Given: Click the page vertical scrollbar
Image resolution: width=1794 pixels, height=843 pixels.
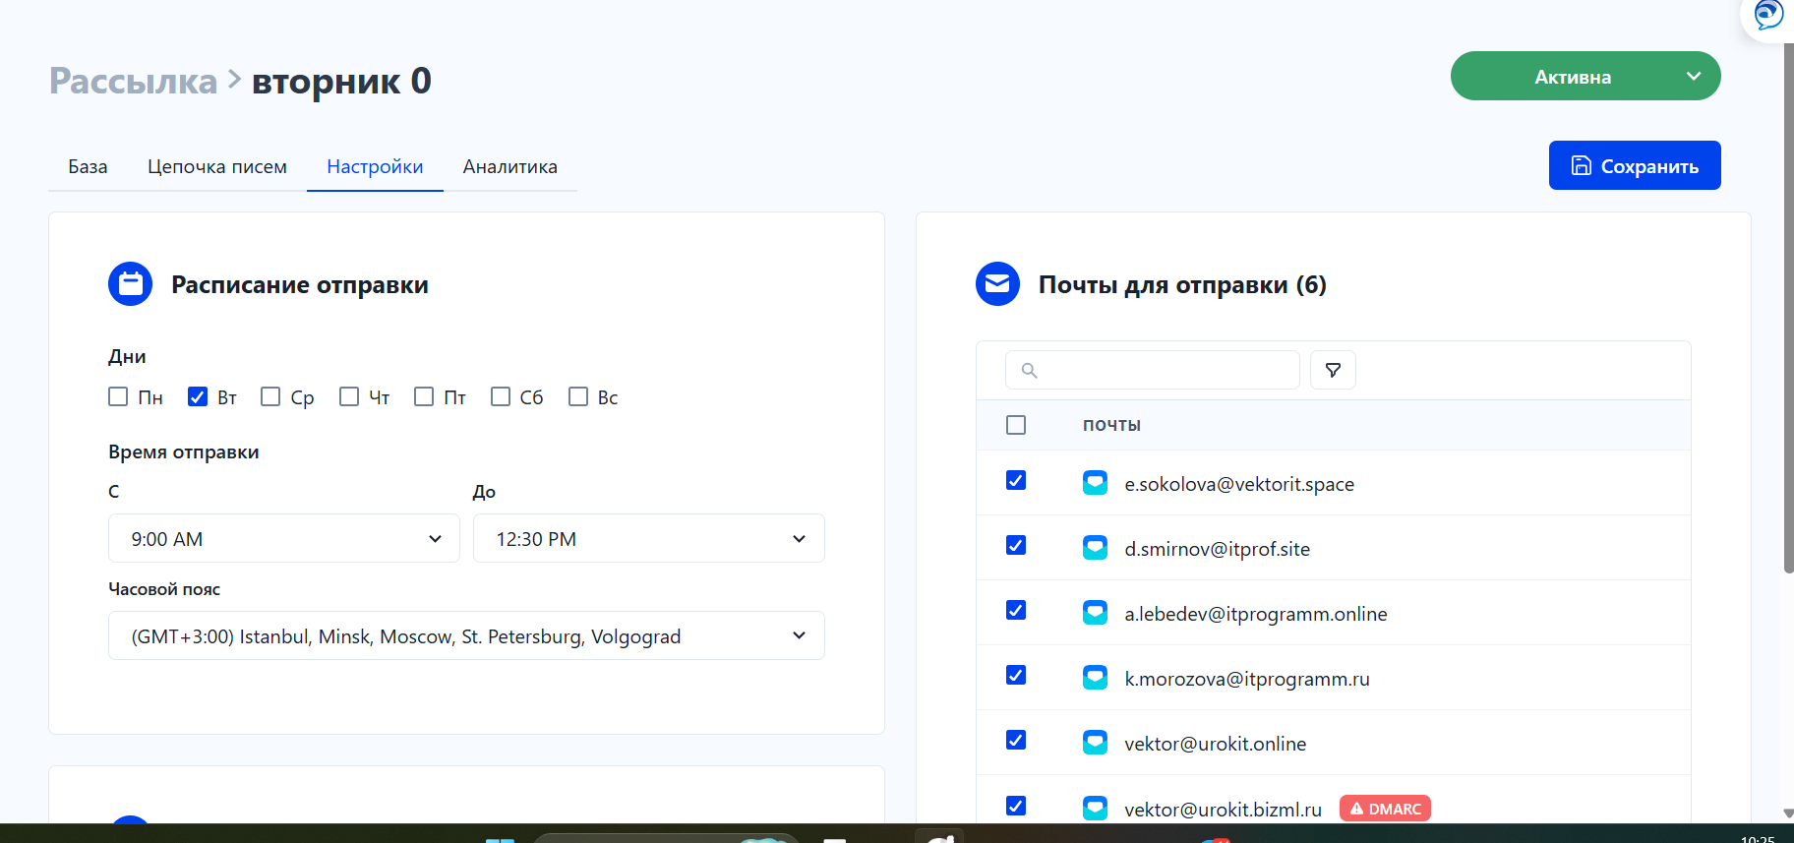Looking at the screenshot, I should point(1789,308).
